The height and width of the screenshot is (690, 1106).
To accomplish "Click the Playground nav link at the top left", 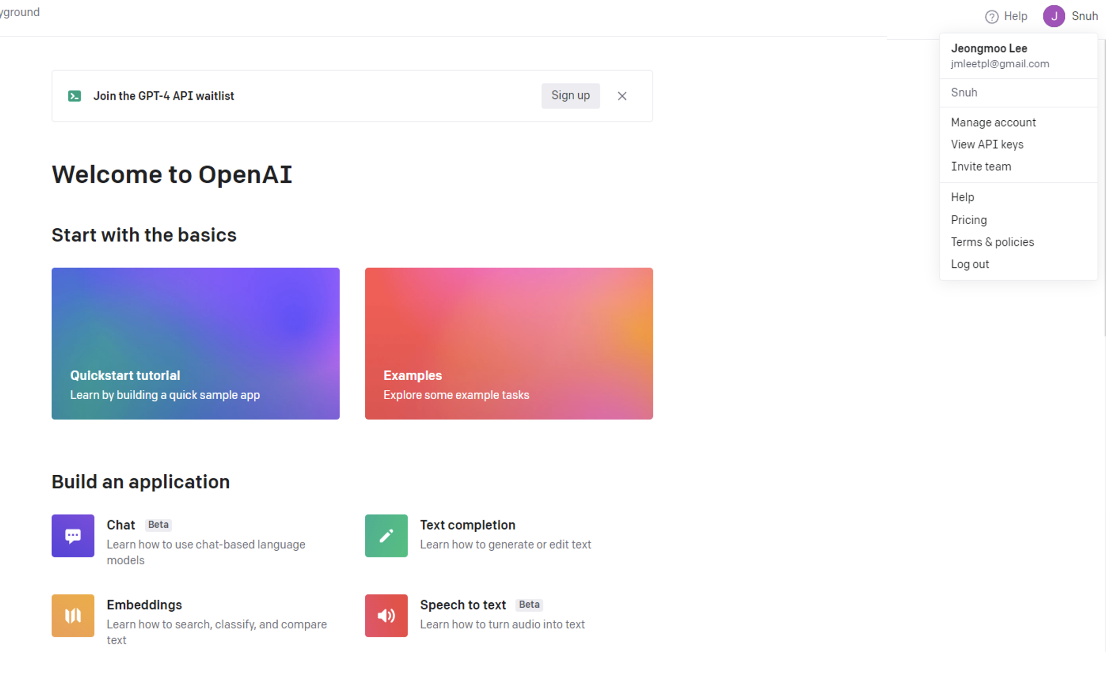I will coord(19,12).
